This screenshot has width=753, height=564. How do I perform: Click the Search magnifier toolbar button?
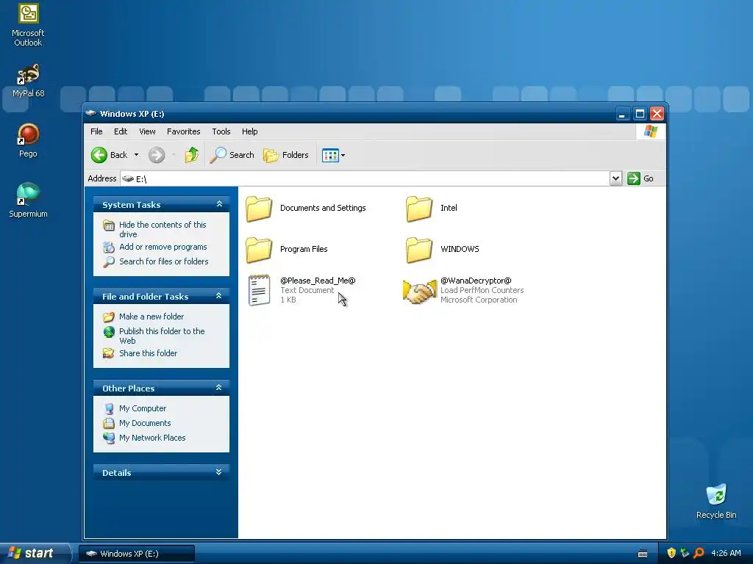[232, 155]
